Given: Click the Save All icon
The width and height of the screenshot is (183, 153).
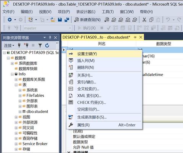Looking at the screenshot, I should pos(67,20).
